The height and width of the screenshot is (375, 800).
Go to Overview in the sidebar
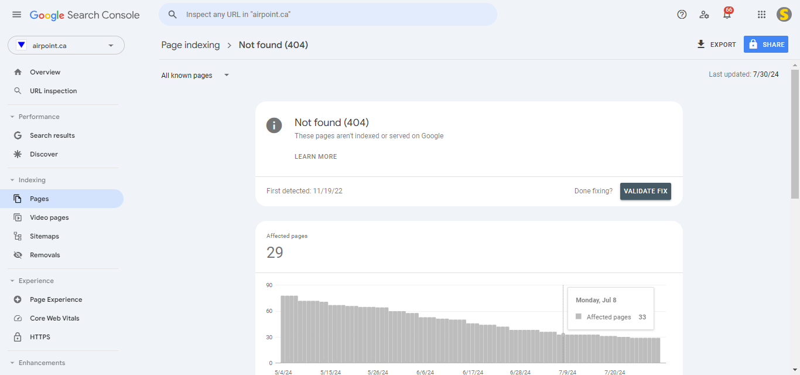pos(62,72)
